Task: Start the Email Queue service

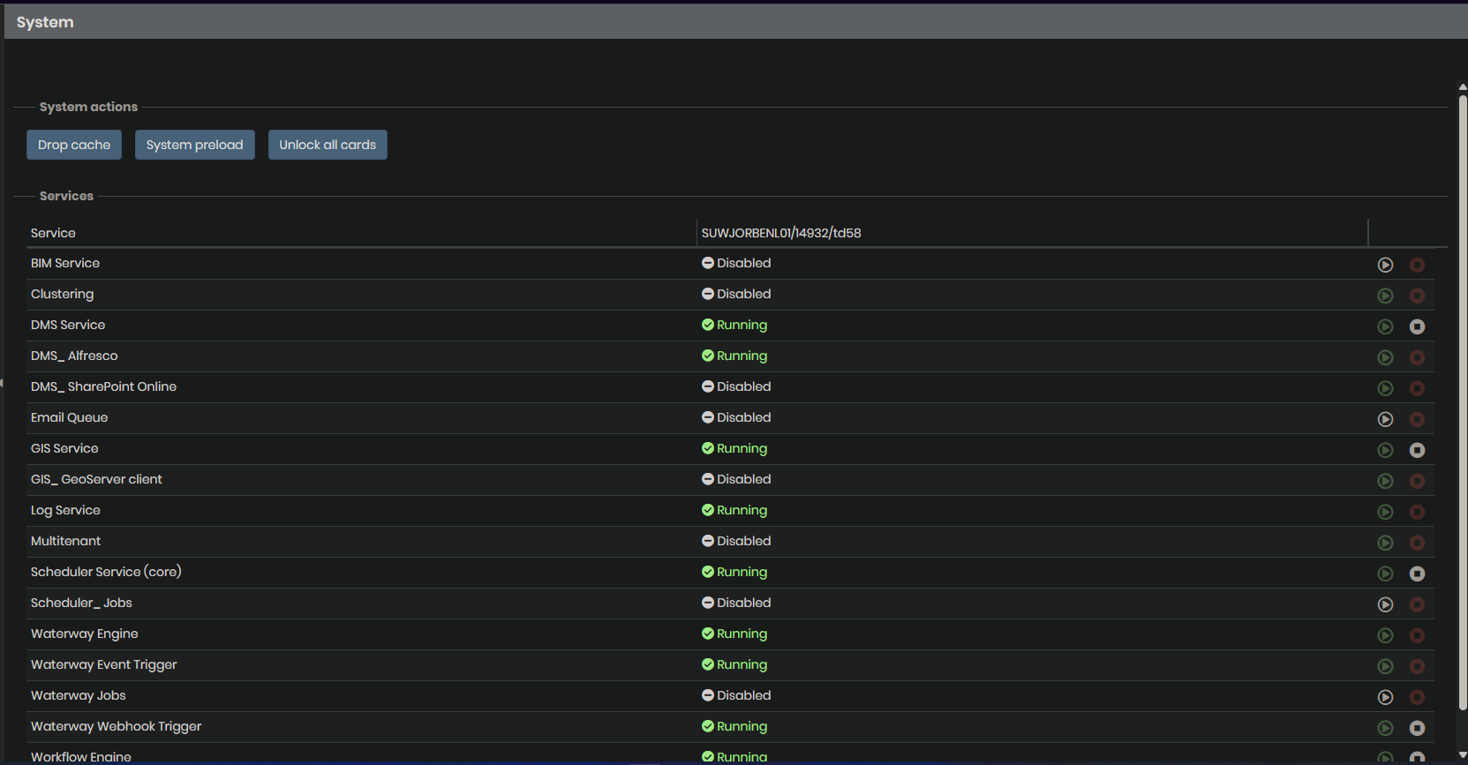Action: (1385, 419)
